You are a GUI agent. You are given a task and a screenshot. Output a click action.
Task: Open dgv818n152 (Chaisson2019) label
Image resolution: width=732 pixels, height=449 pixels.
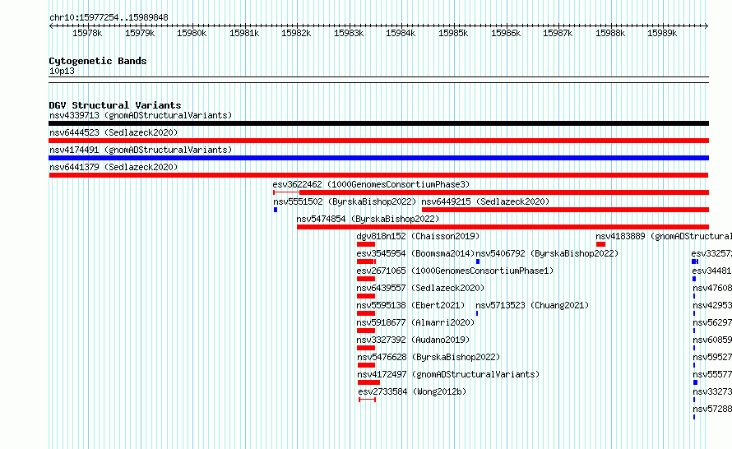click(x=418, y=236)
